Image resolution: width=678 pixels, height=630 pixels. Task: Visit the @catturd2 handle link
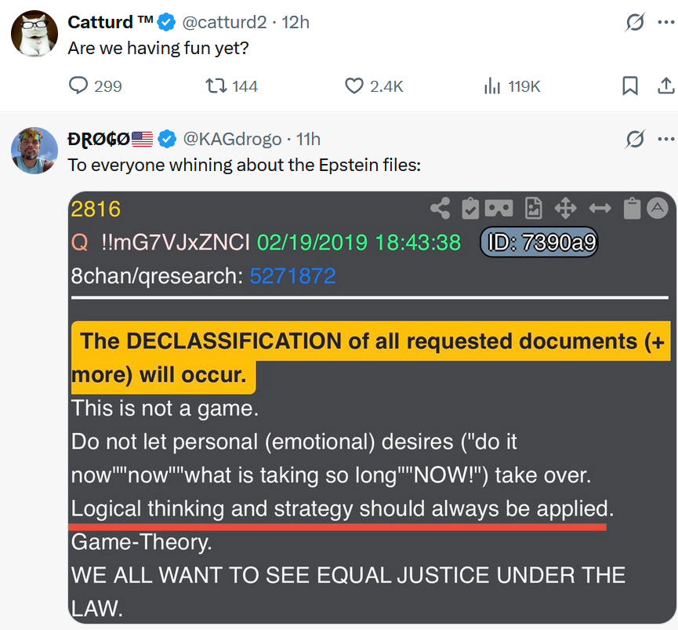pyautogui.click(x=224, y=22)
